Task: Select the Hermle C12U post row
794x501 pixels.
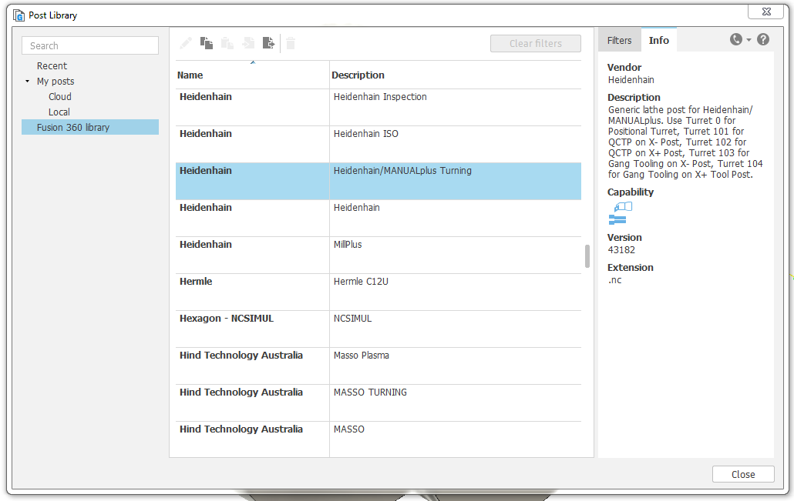Action: coord(378,292)
